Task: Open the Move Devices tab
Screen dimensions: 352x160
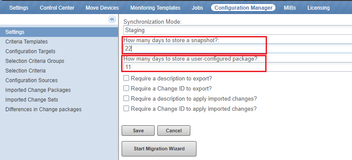Action: pos(102,8)
